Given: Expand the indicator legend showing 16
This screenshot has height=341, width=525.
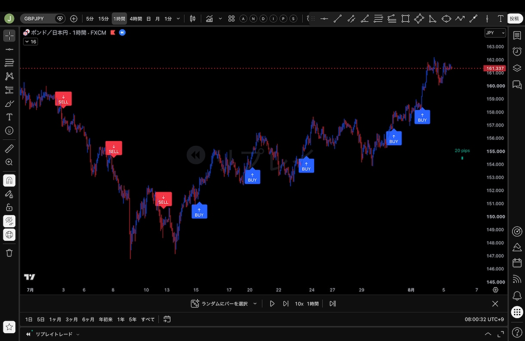Looking at the screenshot, I should click(x=30, y=42).
